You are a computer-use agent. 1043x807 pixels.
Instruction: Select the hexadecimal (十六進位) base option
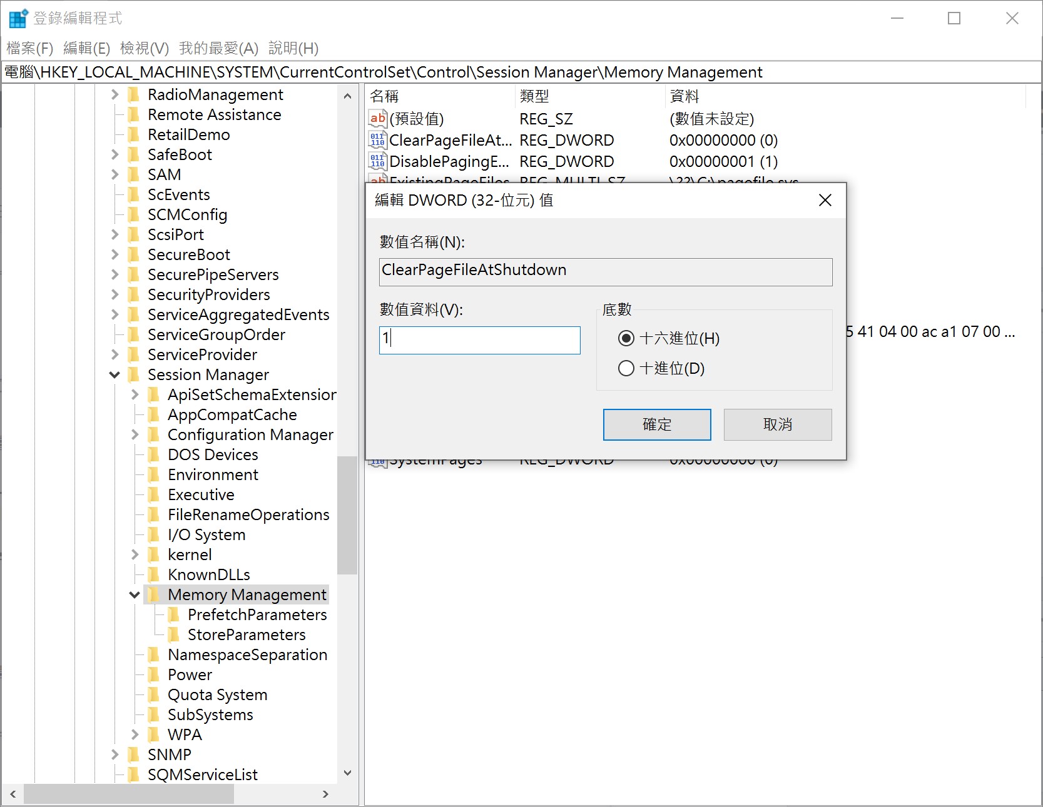click(626, 338)
